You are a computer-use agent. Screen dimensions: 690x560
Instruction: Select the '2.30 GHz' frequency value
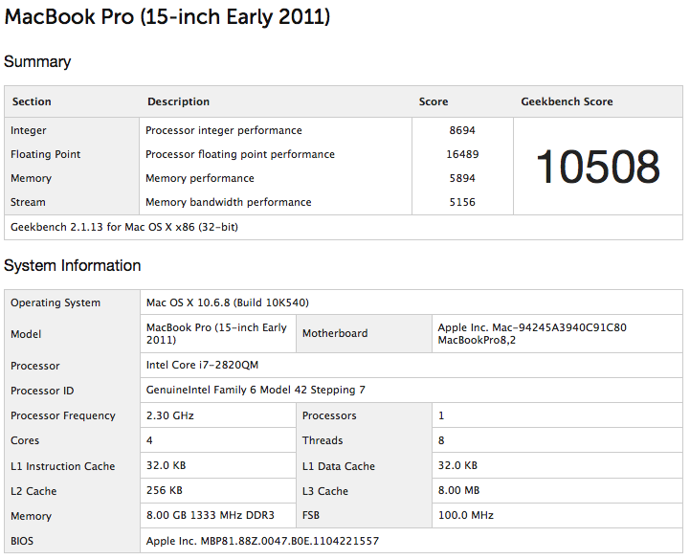169,415
